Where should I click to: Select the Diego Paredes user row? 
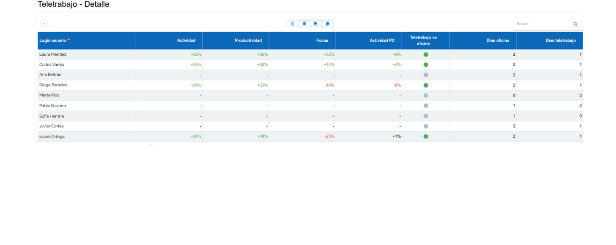(53, 85)
